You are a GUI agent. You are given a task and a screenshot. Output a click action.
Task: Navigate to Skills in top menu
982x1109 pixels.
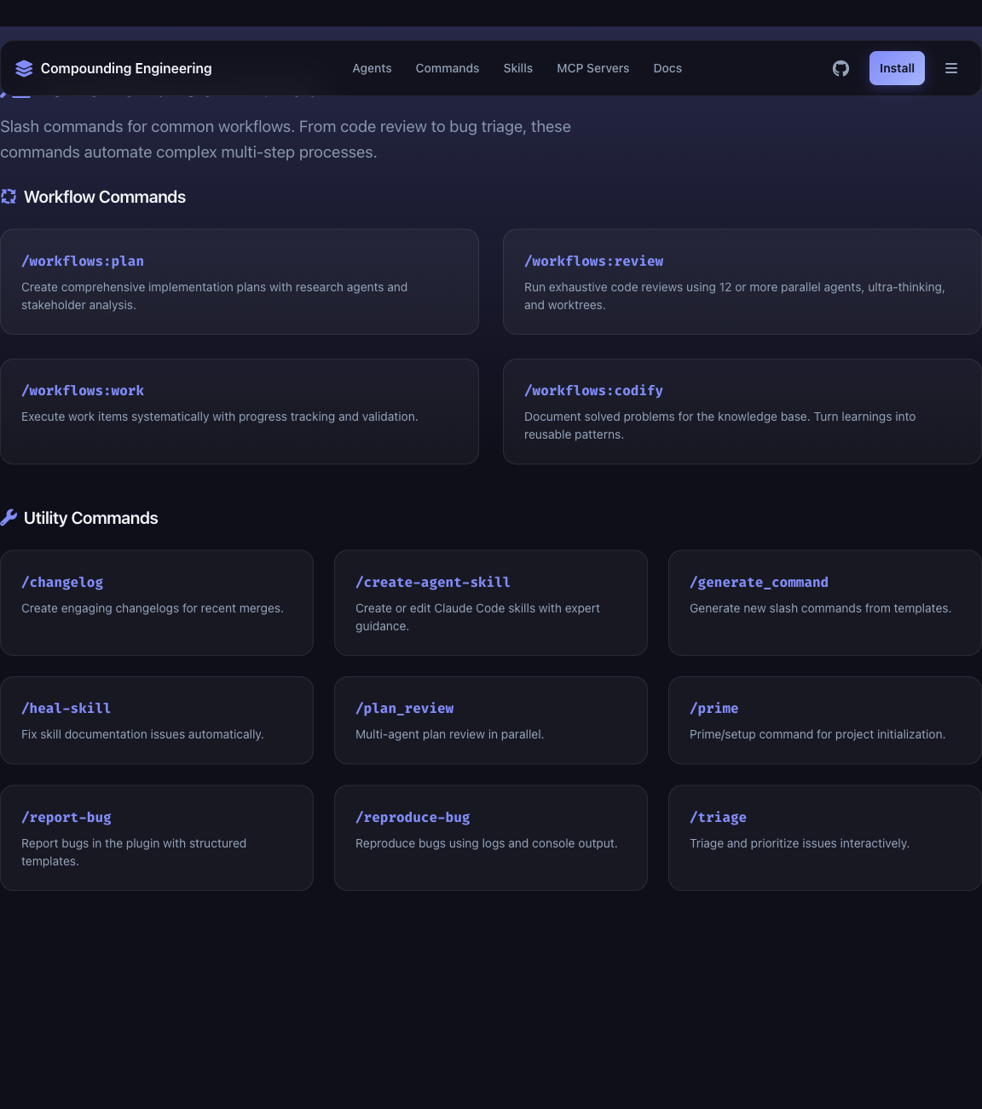click(x=517, y=68)
